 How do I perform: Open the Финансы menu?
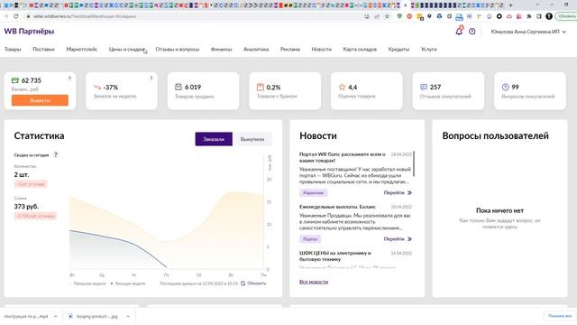coord(221,49)
